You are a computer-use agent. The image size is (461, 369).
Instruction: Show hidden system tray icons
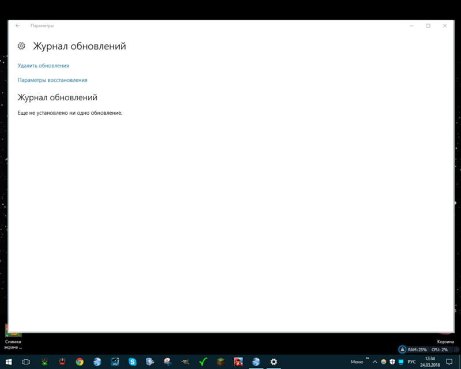click(375, 362)
